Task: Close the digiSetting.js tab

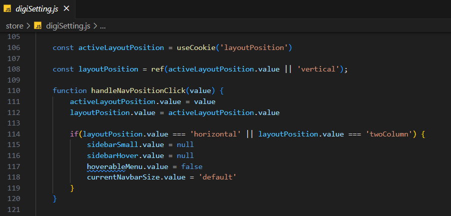Action: (x=66, y=9)
